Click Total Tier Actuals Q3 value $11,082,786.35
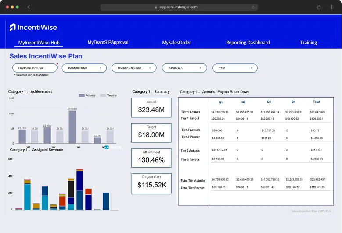342x233 pixels. coord(270,179)
